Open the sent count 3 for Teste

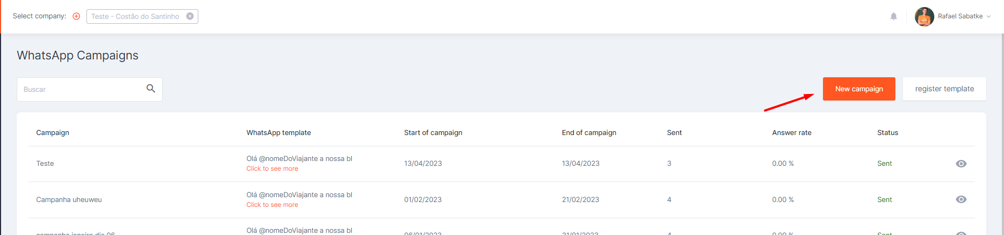pos(669,163)
